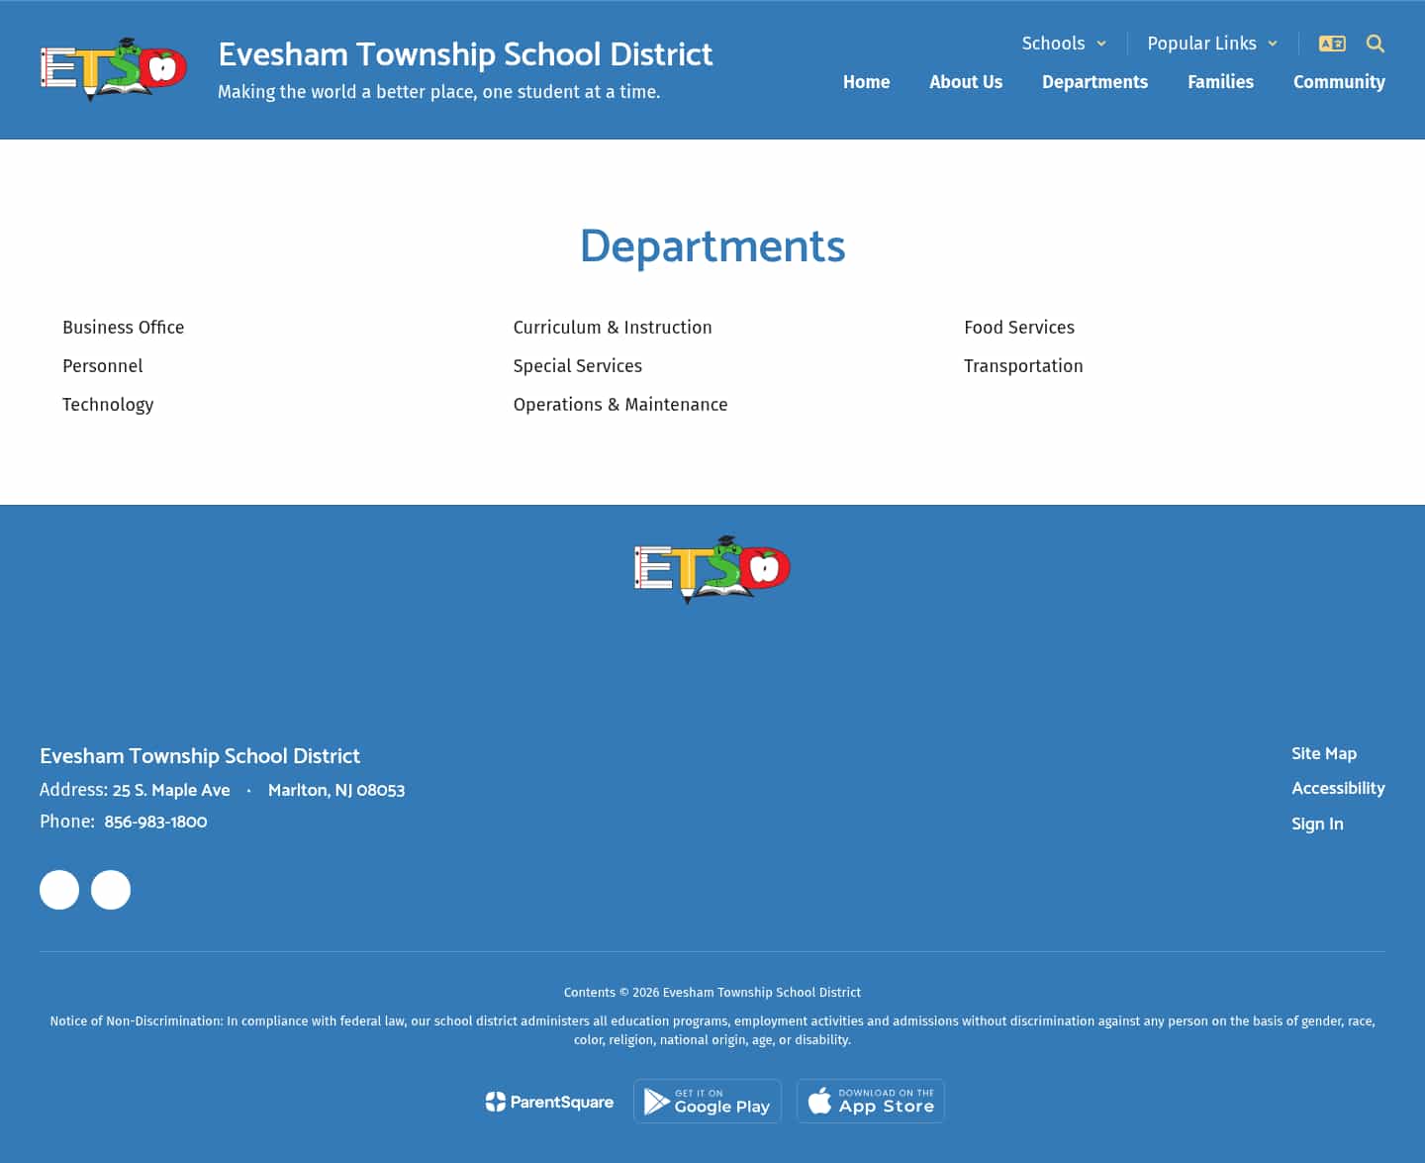
Task: Expand the Schools dropdown
Action: coord(1064,44)
